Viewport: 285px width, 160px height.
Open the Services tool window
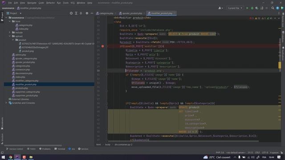(83, 149)
